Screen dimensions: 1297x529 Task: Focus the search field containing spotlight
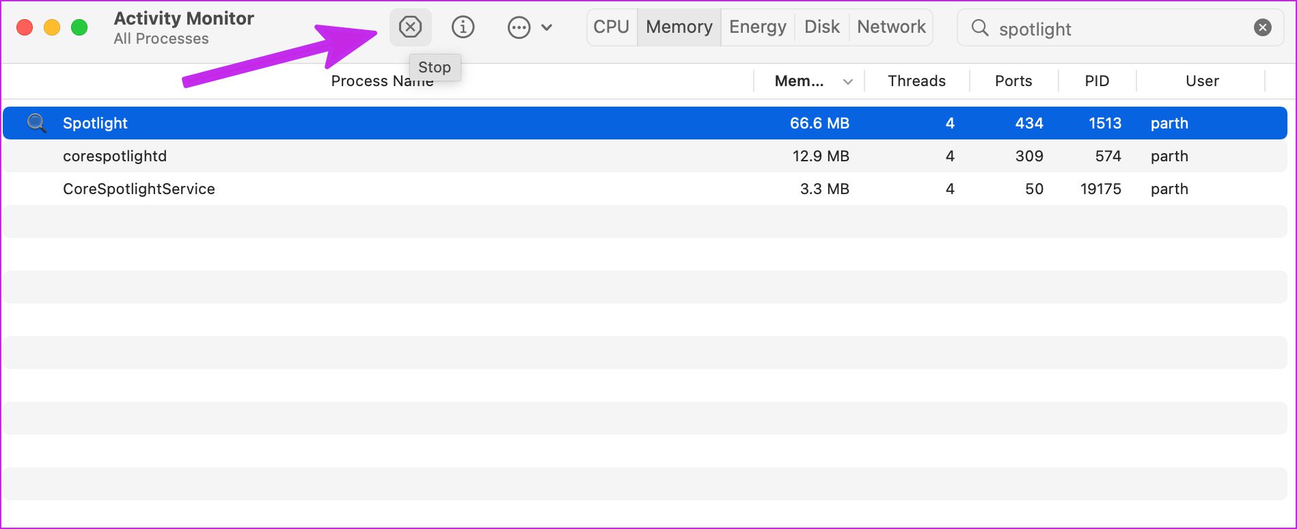click(1121, 28)
